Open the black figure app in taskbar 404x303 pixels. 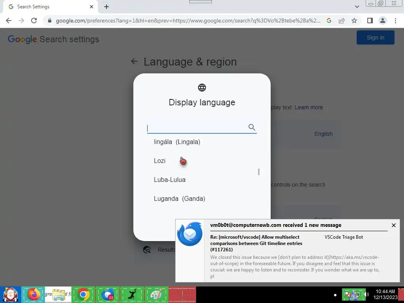click(132, 294)
